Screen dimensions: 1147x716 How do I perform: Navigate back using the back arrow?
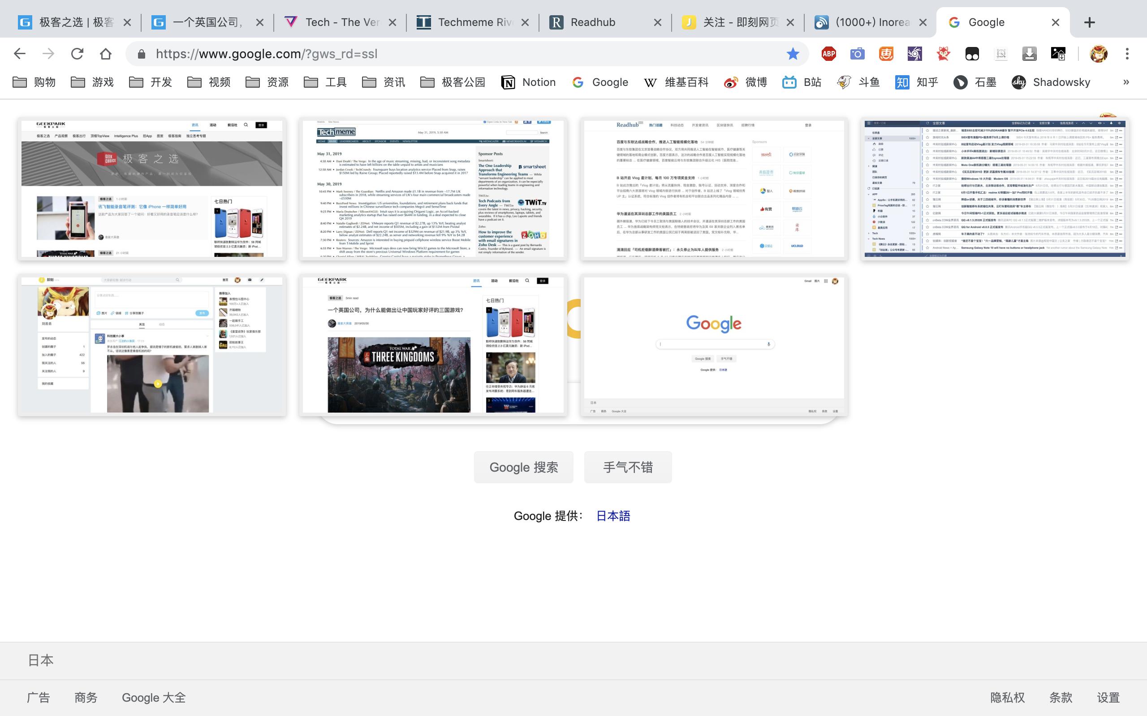[x=19, y=54]
